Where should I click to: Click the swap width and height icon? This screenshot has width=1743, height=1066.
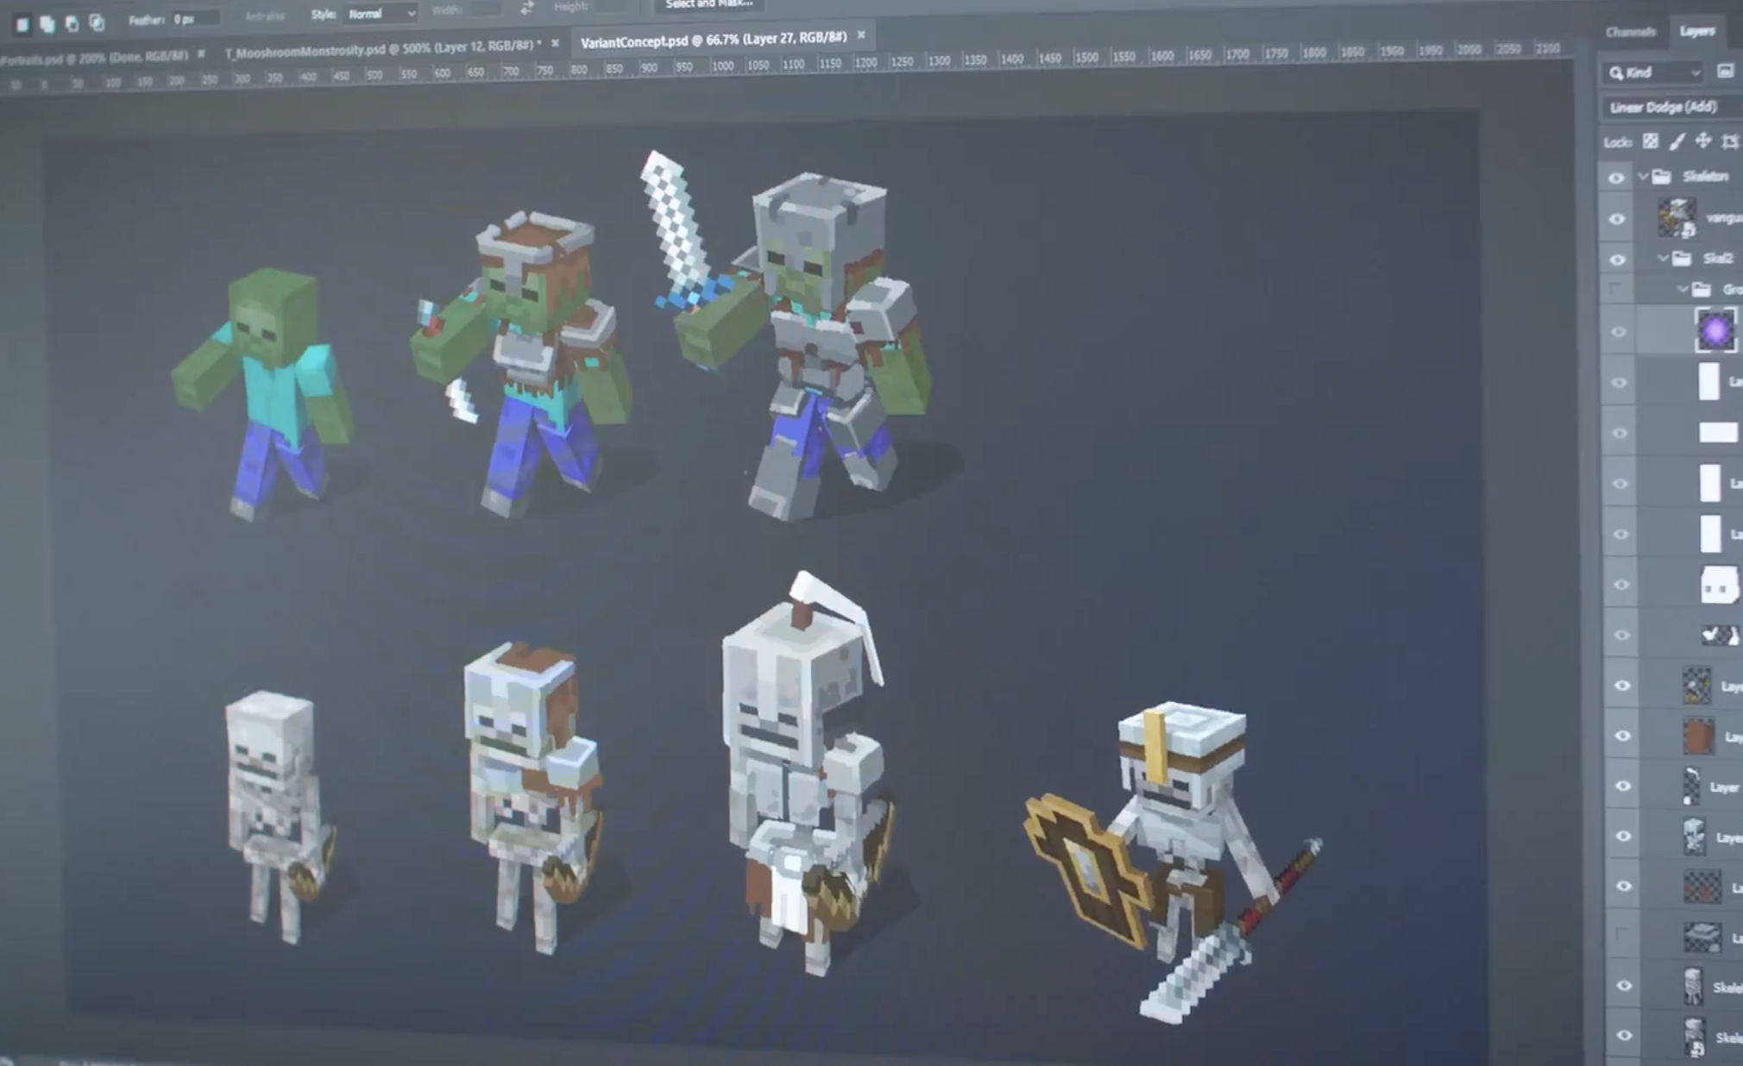click(526, 9)
